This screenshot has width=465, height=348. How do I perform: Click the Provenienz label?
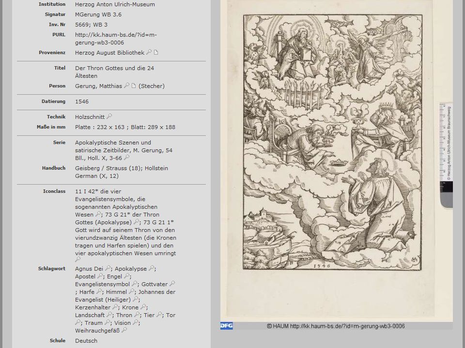point(52,52)
